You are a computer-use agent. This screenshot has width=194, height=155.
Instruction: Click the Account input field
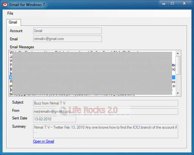click(x=67, y=31)
